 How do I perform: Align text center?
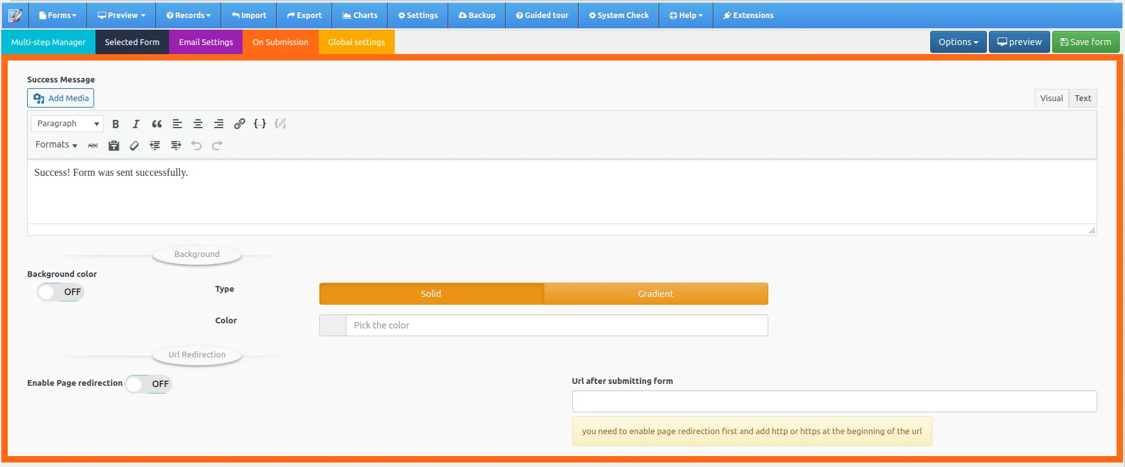198,124
